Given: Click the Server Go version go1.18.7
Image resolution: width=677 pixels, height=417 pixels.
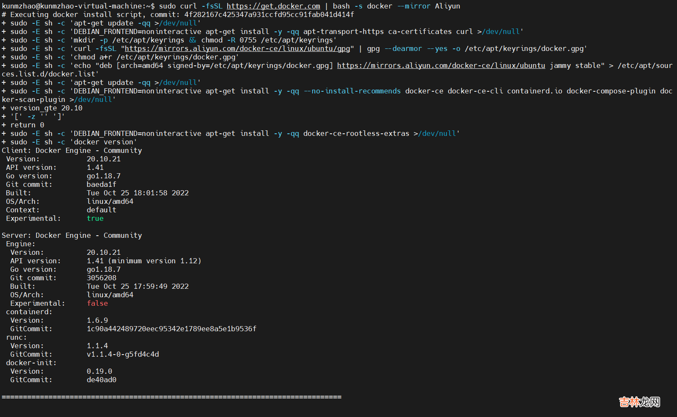Looking at the screenshot, I should coord(104,269).
